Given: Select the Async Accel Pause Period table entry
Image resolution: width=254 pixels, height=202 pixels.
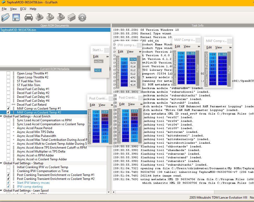Looking at the screenshot, I should [34, 128].
